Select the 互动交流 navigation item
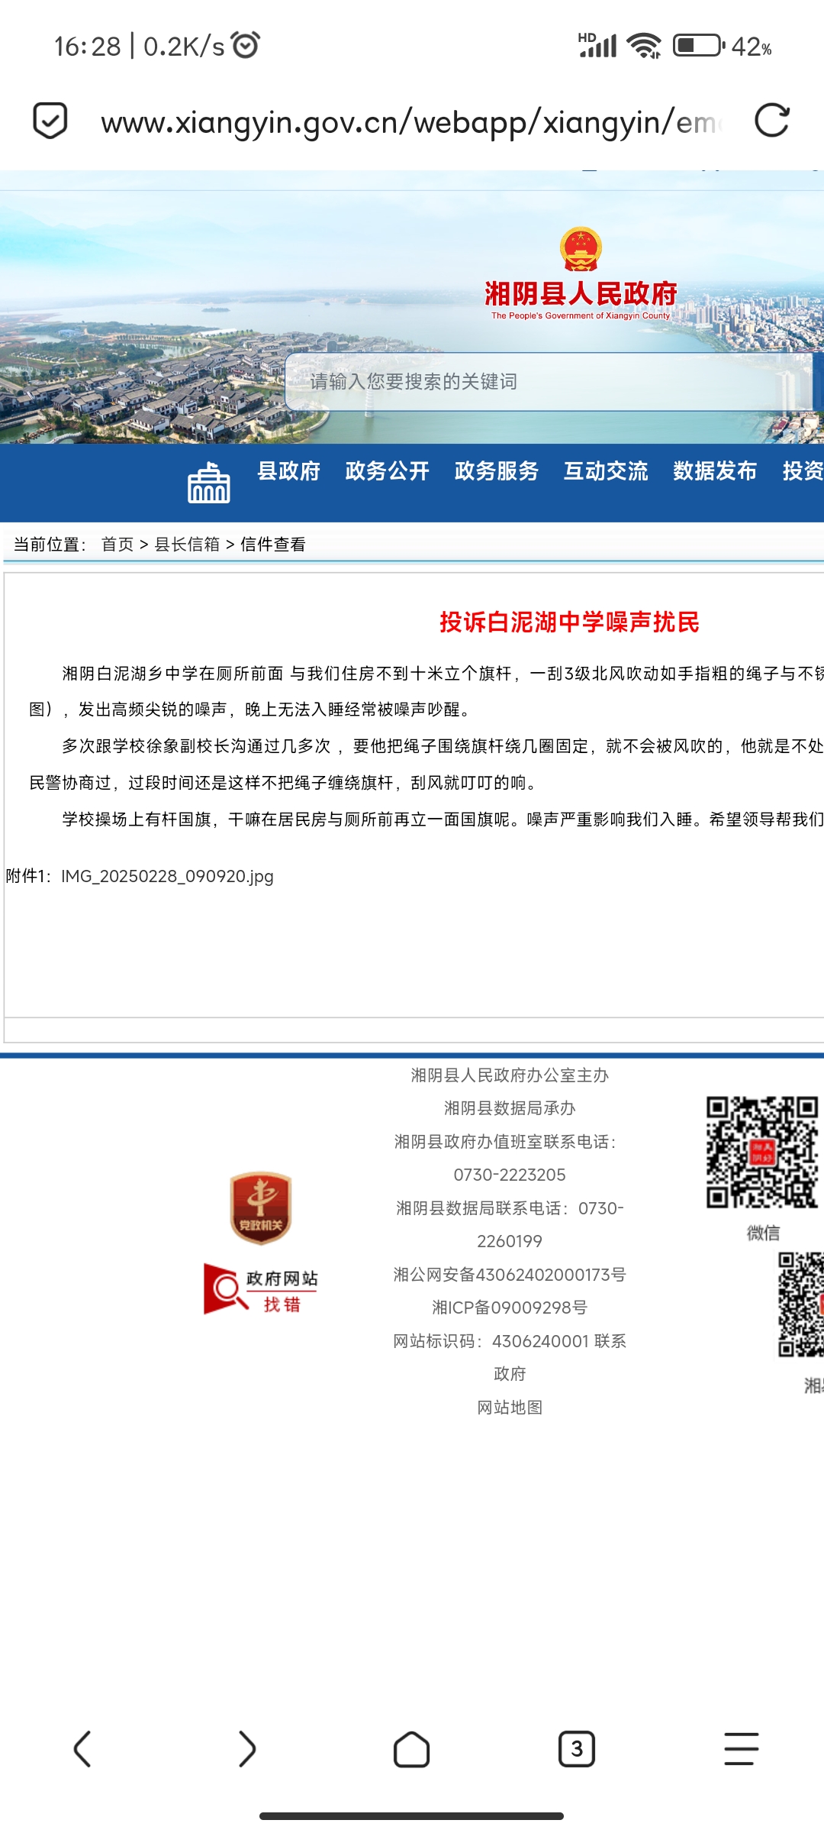 click(x=605, y=471)
